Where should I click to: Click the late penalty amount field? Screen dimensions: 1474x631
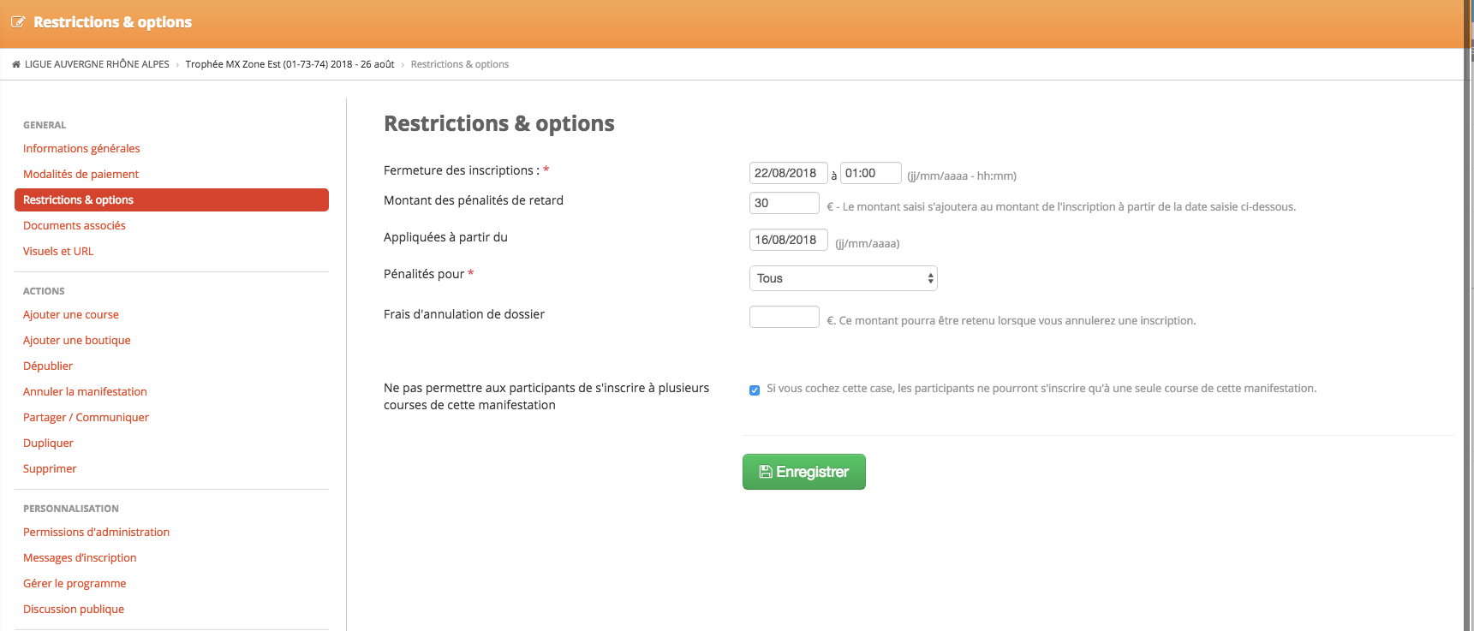[785, 203]
